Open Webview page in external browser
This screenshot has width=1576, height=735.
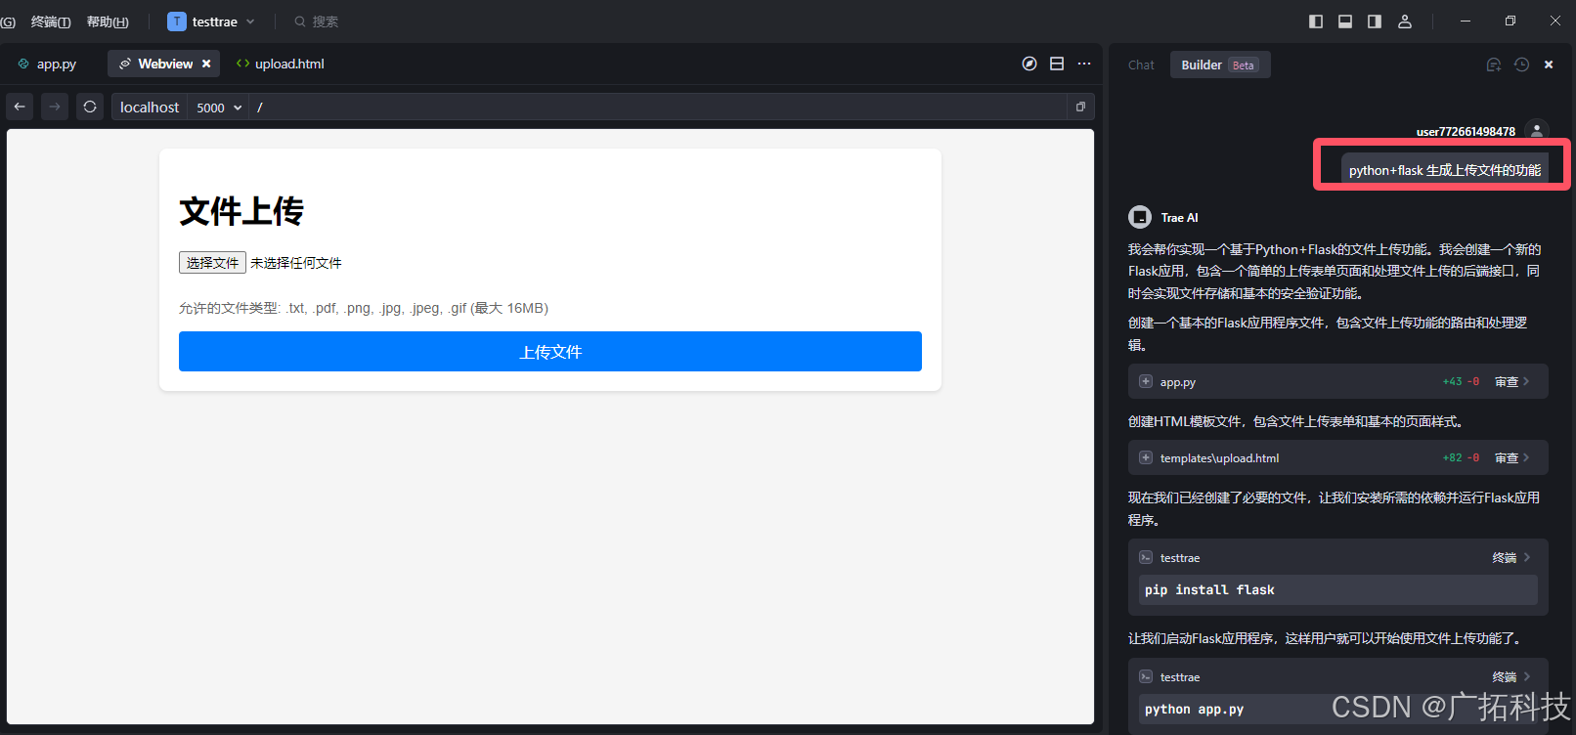1080,107
